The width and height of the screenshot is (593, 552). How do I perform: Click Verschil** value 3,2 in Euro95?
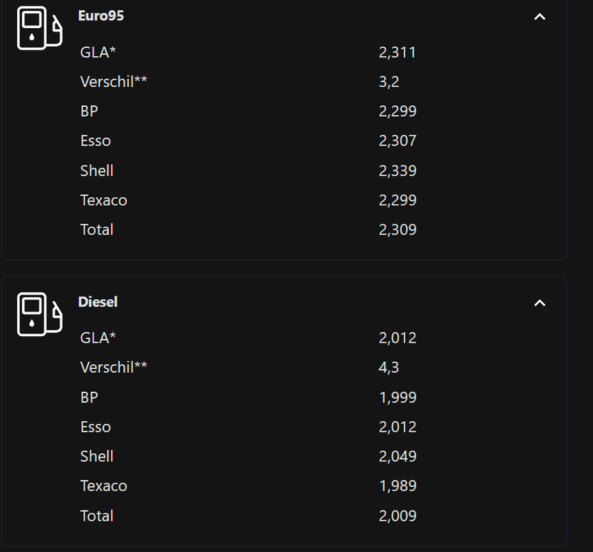point(389,82)
